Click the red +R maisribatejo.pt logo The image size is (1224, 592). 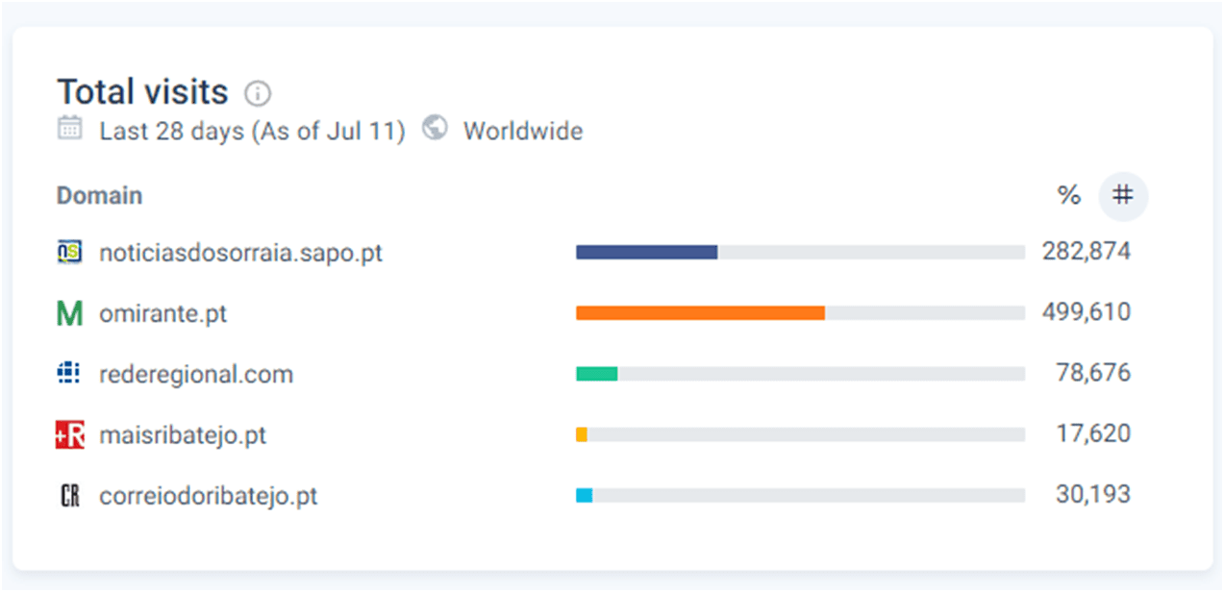(x=69, y=435)
